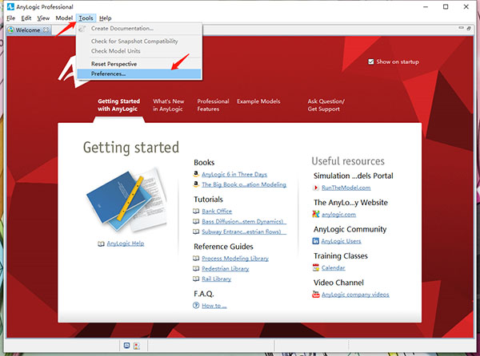
Task: Click the question mark icon beside How to
Action: point(196,305)
